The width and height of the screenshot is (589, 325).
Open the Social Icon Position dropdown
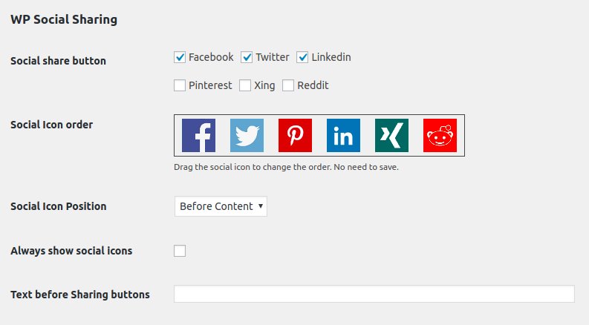(x=221, y=206)
